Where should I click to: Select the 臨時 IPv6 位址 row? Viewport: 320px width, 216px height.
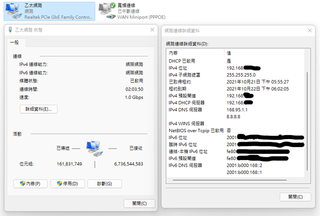point(235,144)
